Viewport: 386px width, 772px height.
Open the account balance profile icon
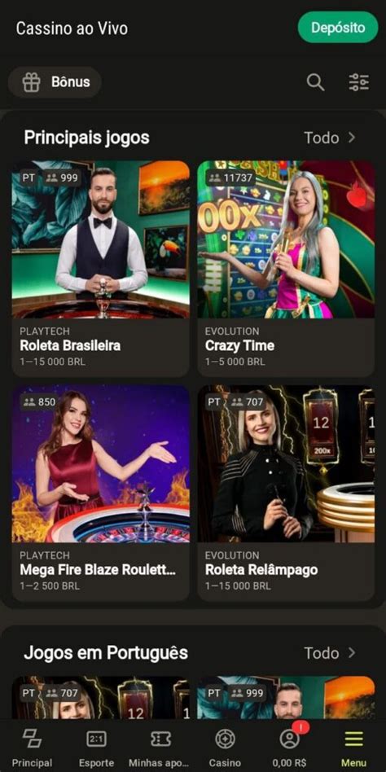pyautogui.click(x=290, y=739)
